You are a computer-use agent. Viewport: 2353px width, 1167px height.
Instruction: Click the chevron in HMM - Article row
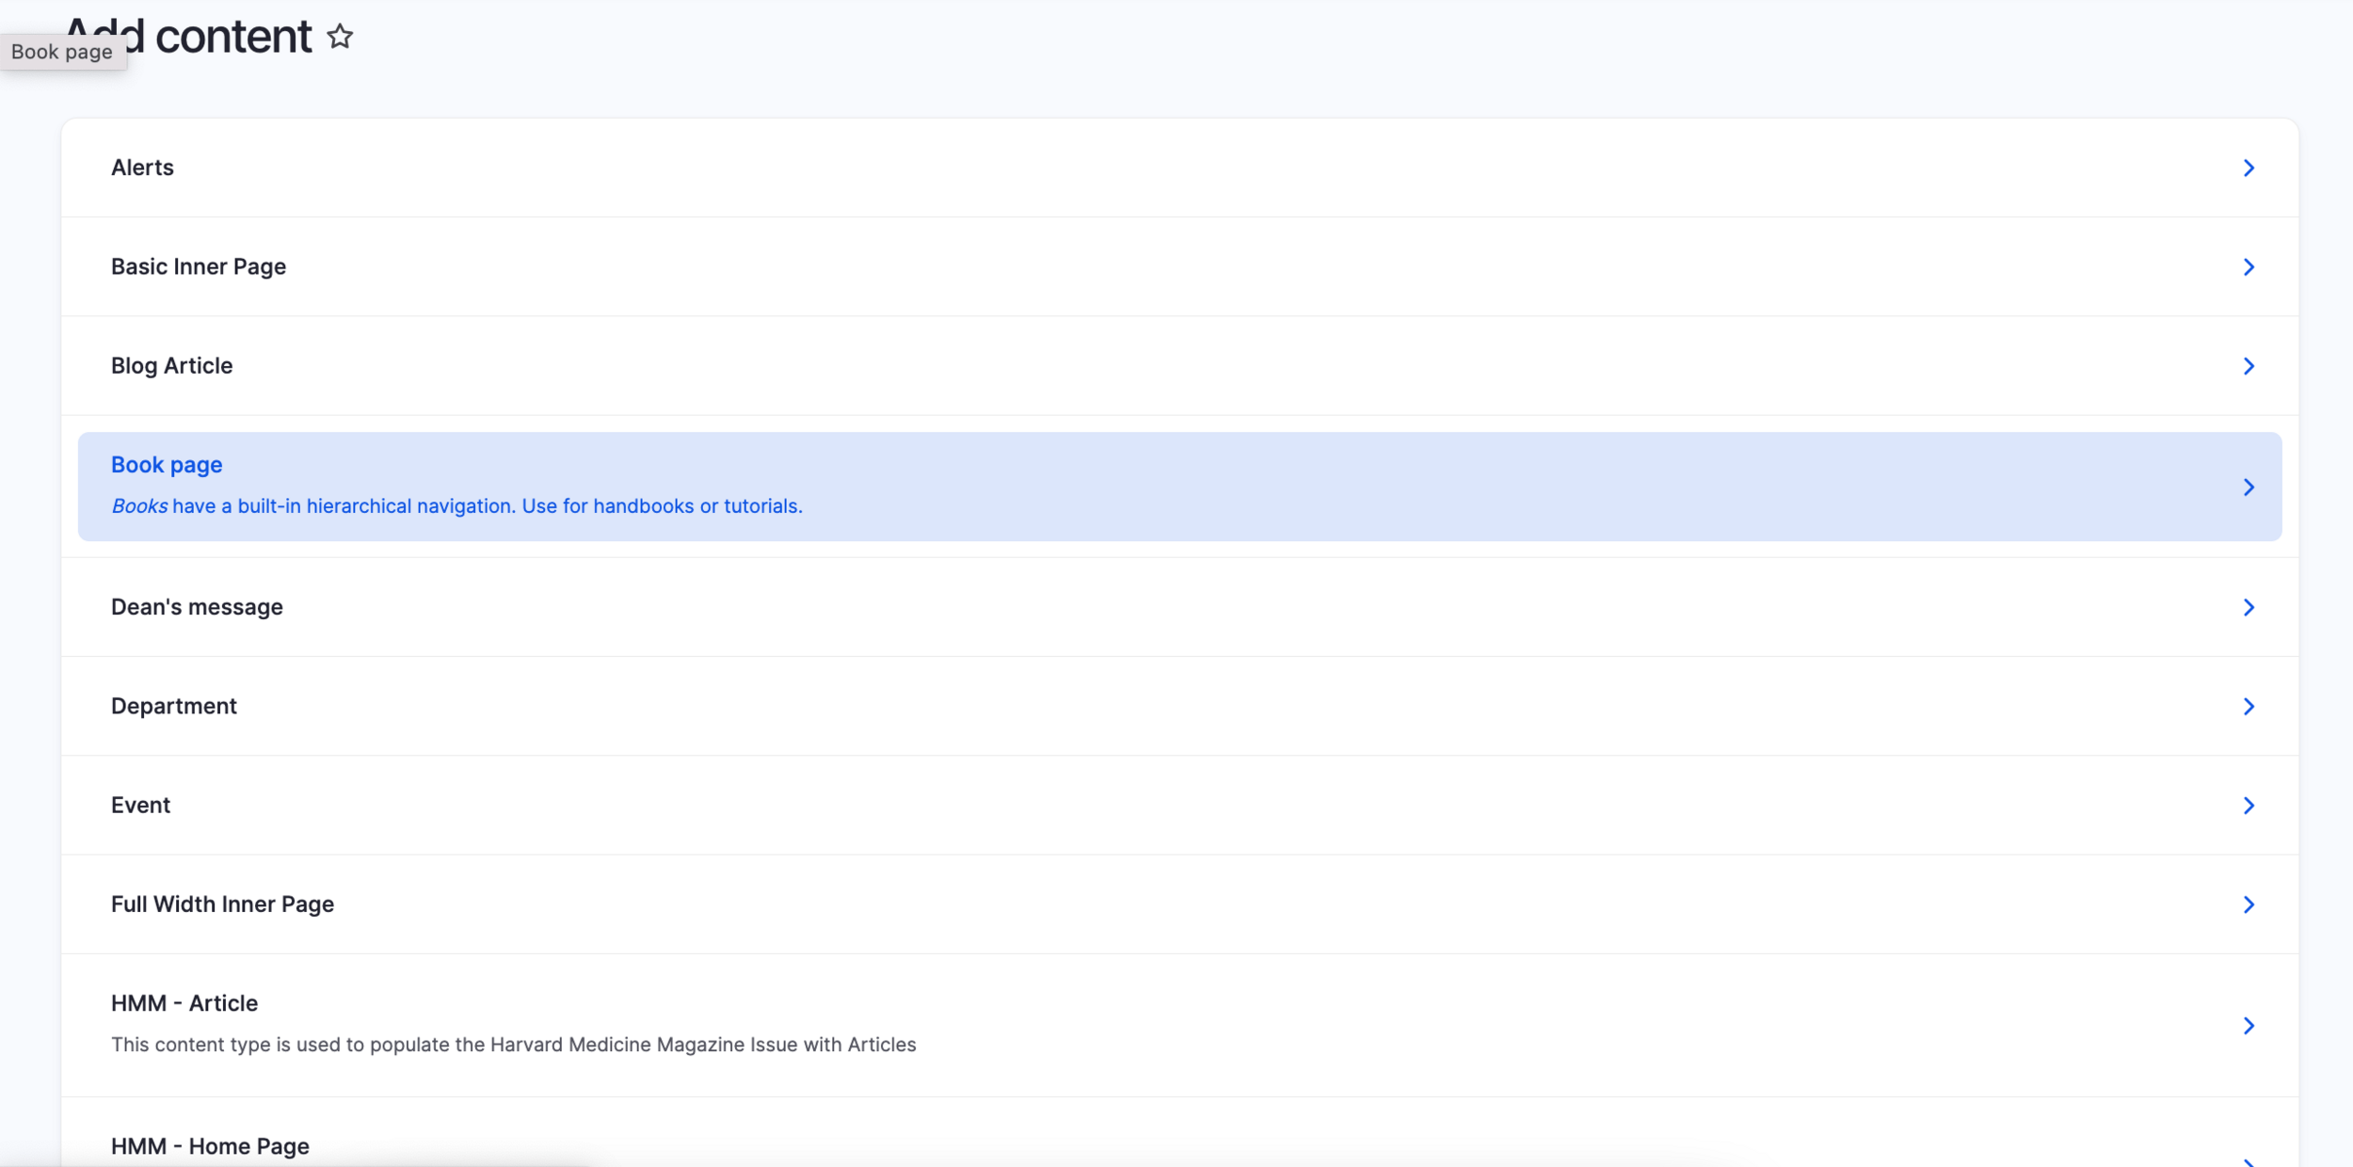point(2249,1026)
